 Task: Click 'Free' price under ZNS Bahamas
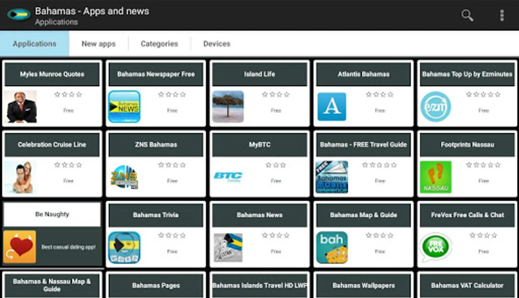click(x=172, y=181)
